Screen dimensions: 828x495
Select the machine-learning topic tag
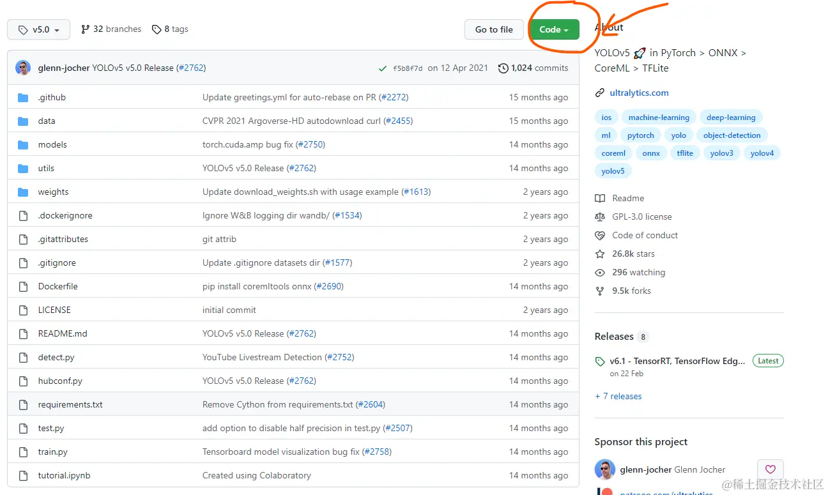[x=659, y=118]
